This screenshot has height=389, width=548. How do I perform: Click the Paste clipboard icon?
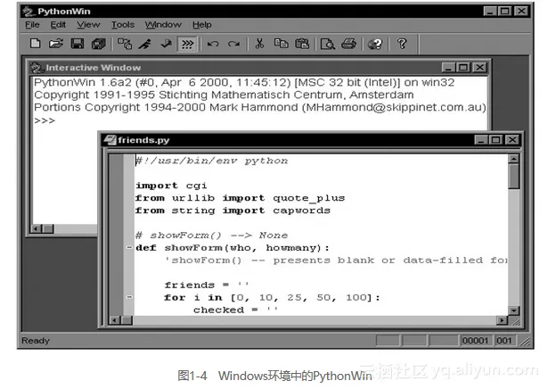click(302, 44)
